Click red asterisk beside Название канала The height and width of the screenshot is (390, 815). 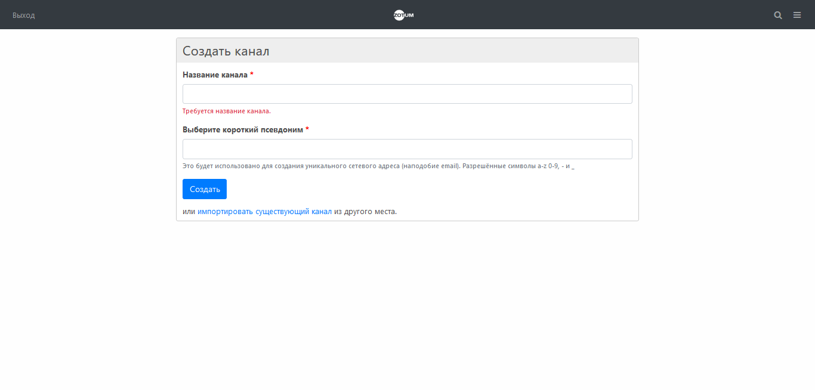coord(252,75)
